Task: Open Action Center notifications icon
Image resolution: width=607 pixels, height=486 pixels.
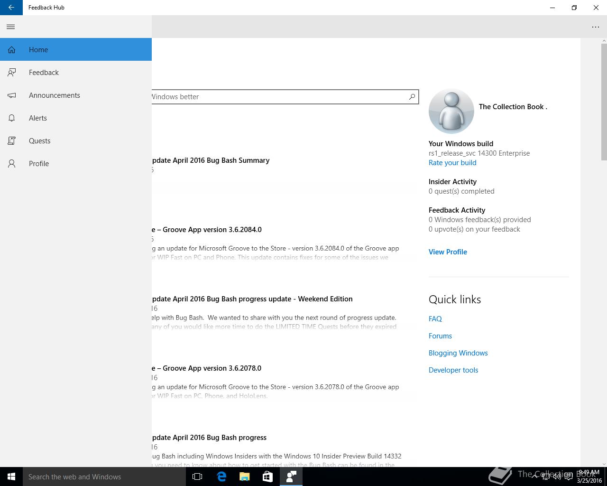Action: pyautogui.click(x=568, y=477)
